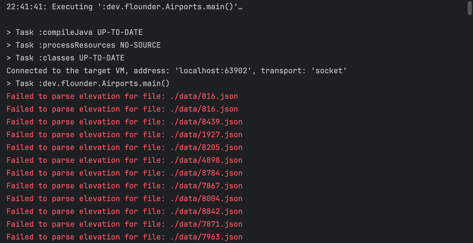Open the ./data/7963.json file path

[207, 237]
